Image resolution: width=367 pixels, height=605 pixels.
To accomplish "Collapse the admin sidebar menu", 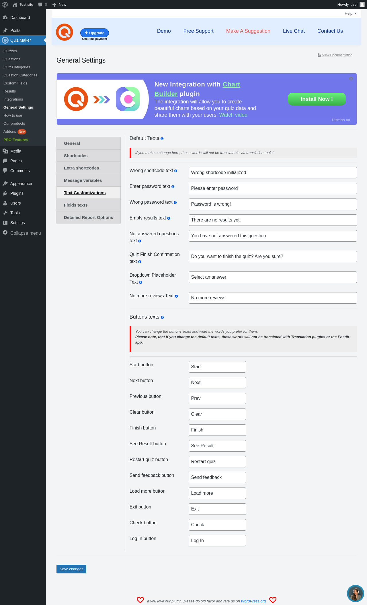I will click(22, 233).
